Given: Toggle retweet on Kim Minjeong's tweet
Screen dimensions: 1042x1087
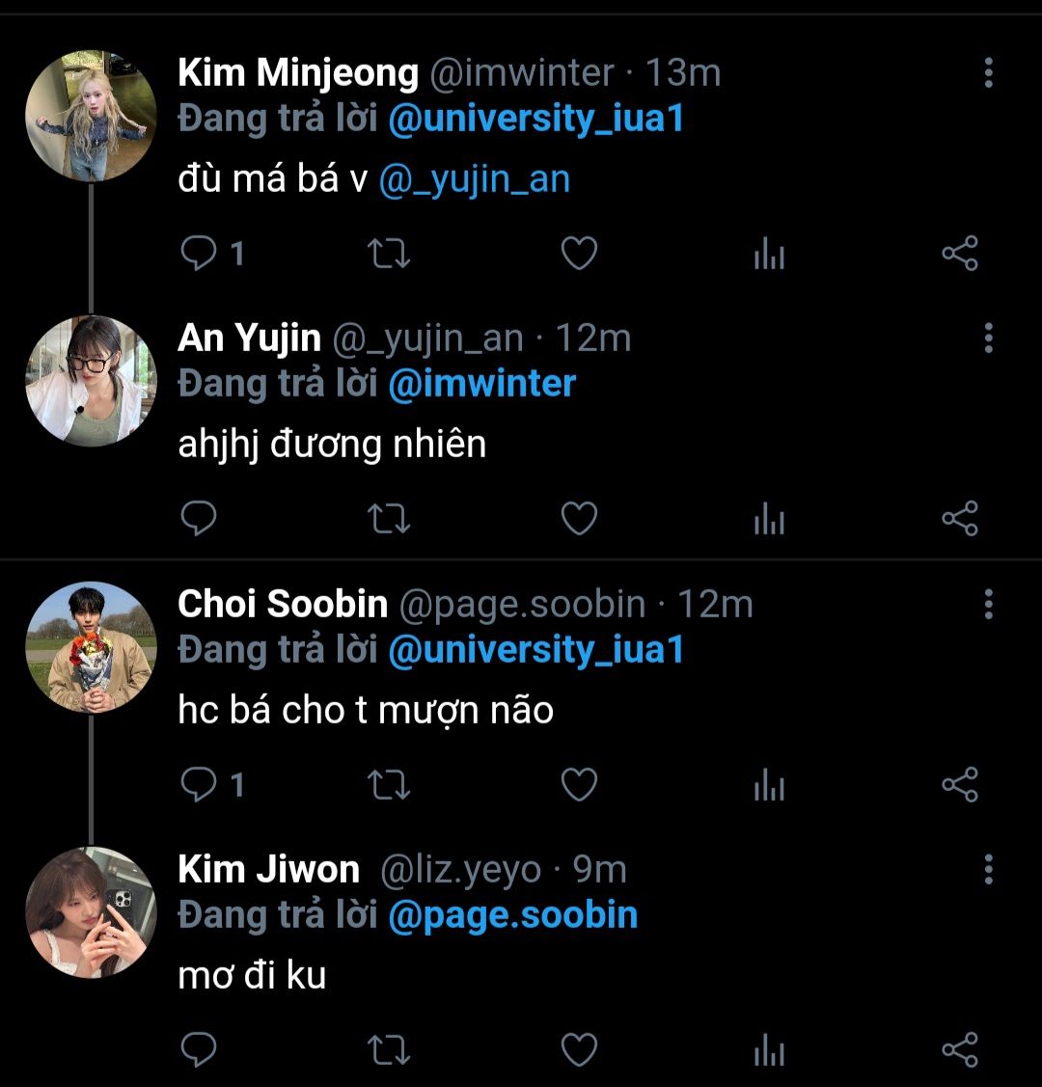Looking at the screenshot, I should point(390,254).
